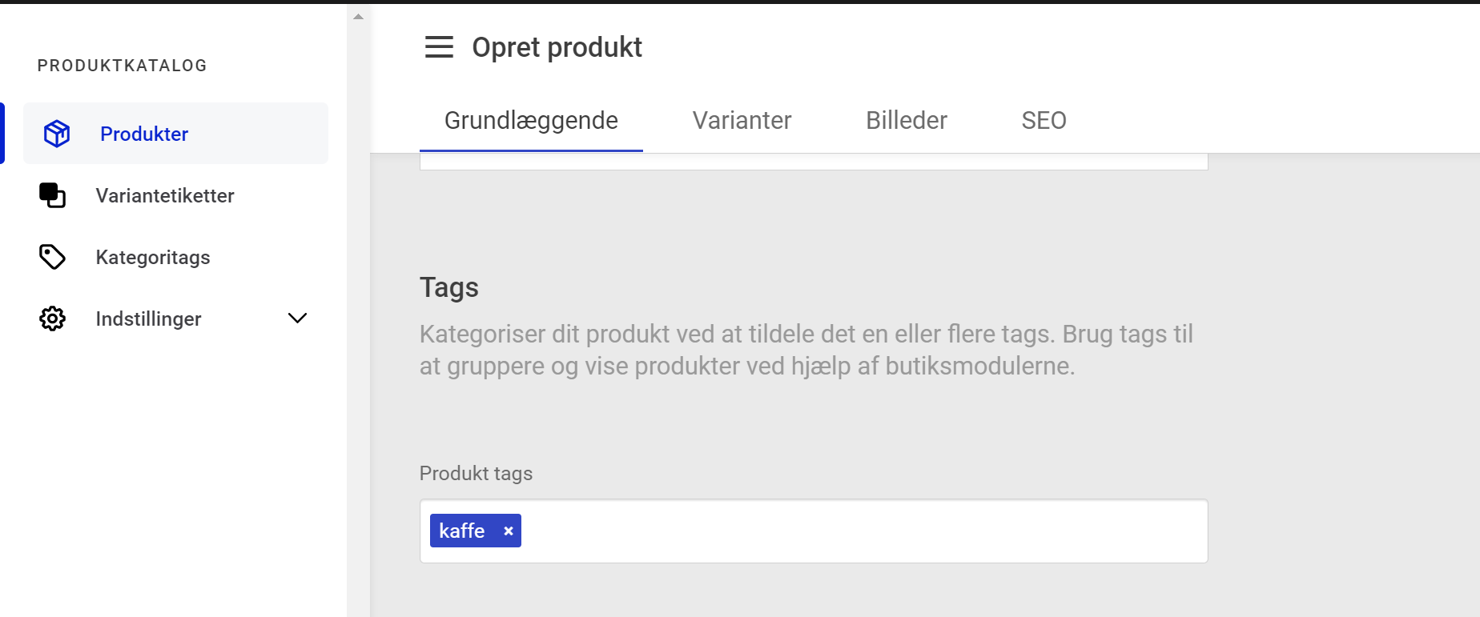Switch to the Grundlæggende tab
1480x617 pixels.
point(531,121)
